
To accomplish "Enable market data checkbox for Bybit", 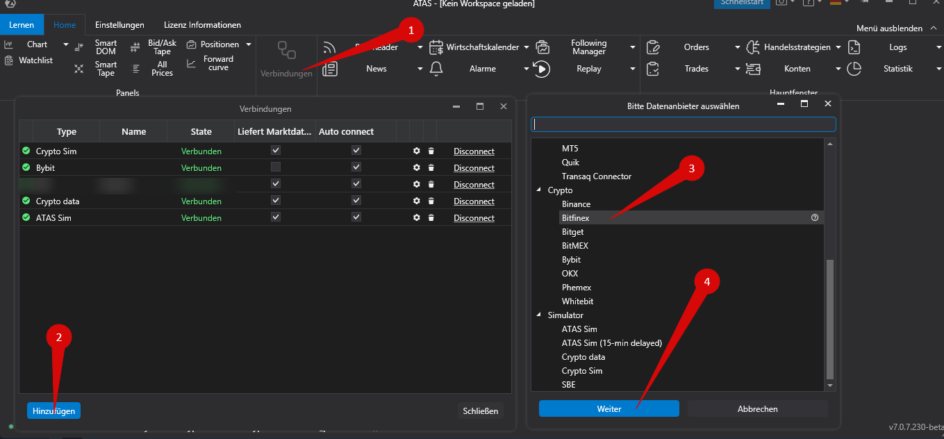I will [276, 167].
